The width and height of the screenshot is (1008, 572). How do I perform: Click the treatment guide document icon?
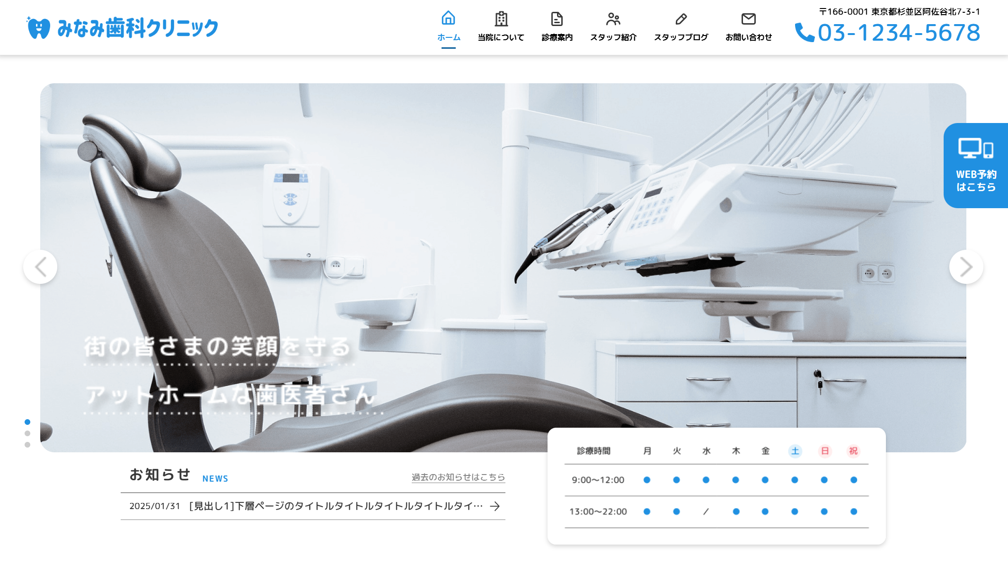point(557,19)
